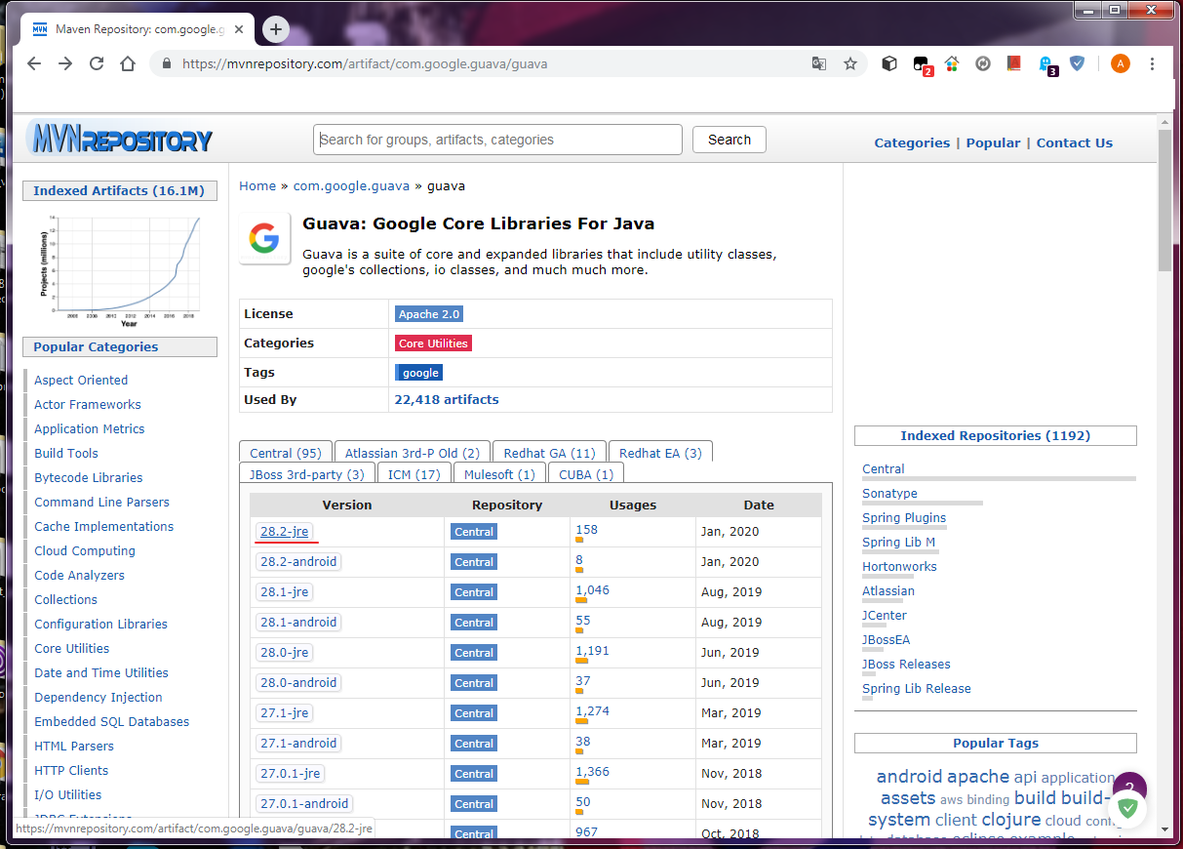Image resolution: width=1183 pixels, height=849 pixels.
Task: Open the red dictionary book extension
Action: tap(1014, 63)
